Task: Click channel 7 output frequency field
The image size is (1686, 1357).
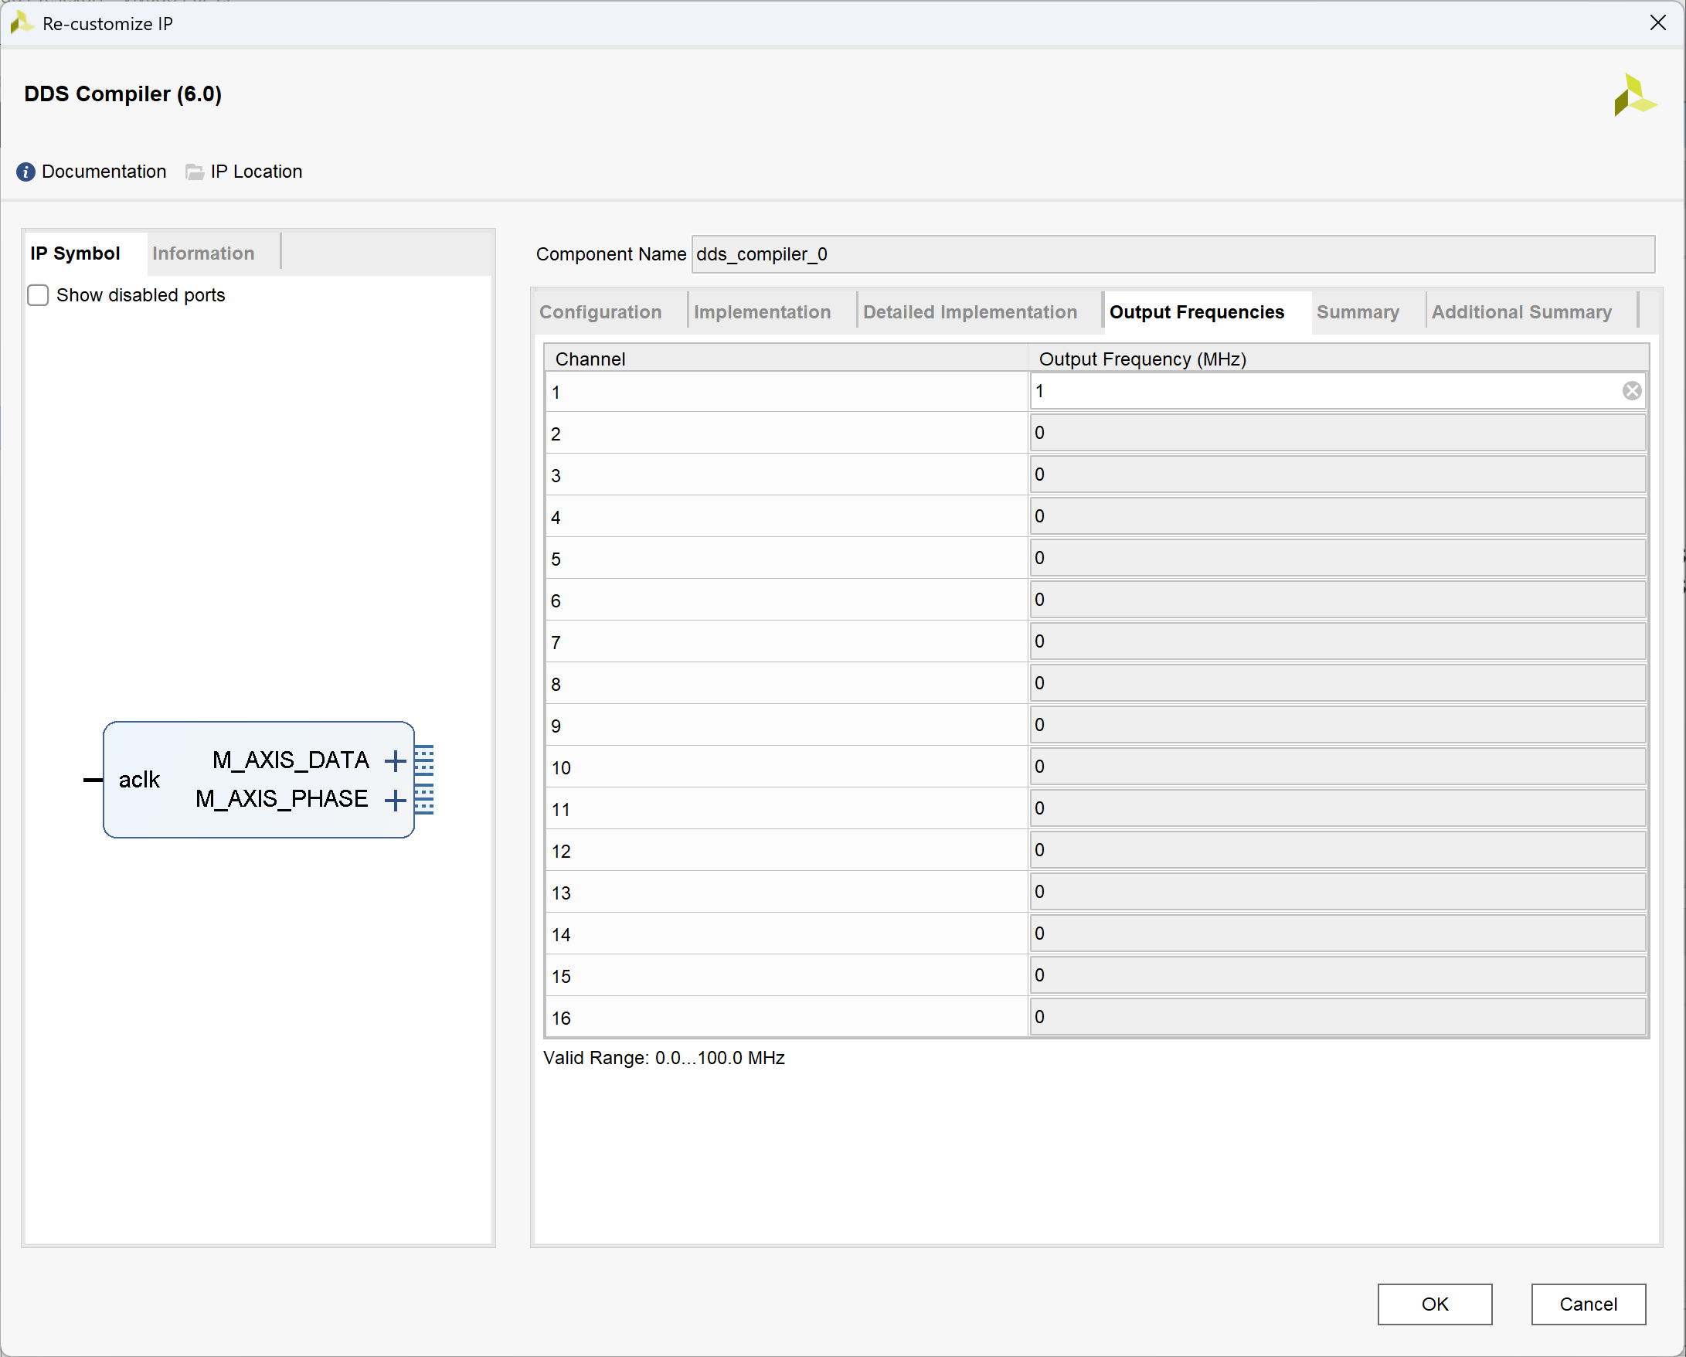Action: (x=1338, y=641)
